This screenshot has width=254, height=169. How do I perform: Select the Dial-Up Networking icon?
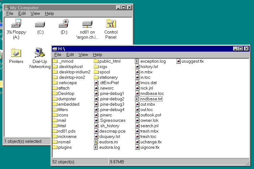[x=40, y=53]
